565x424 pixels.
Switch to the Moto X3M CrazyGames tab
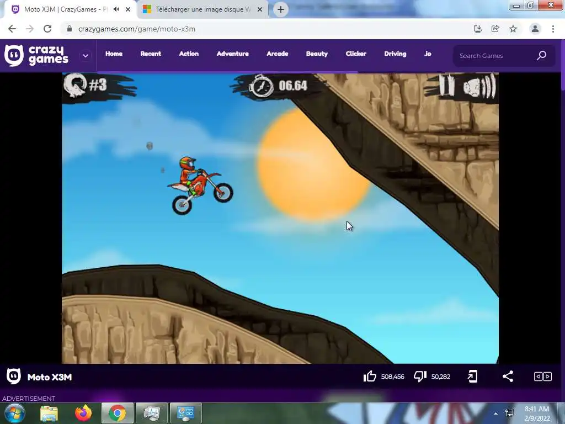[x=66, y=9]
